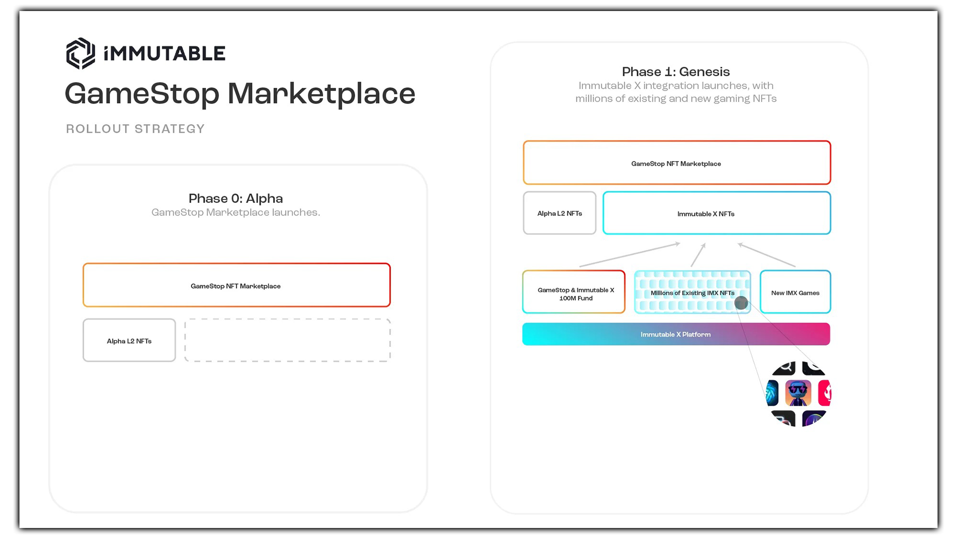Click the Phase 1: Genesis title
Image resolution: width=957 pixels, height=539 pixels.
676,72
